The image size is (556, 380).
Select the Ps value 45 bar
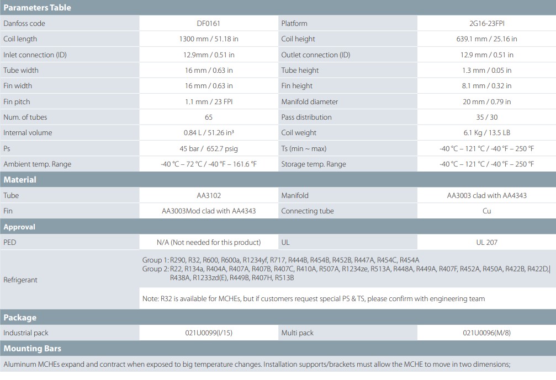pos(189,149)
